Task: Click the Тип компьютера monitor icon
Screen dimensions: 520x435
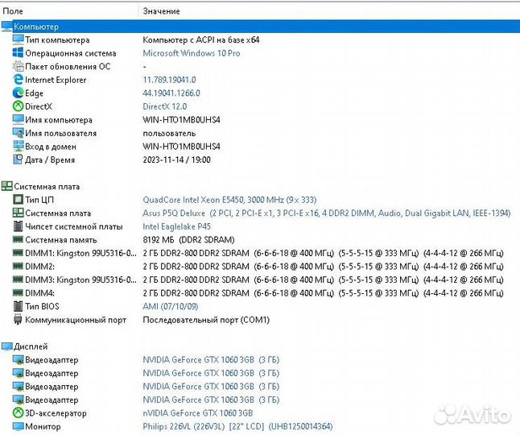Action: pos(18,39)
